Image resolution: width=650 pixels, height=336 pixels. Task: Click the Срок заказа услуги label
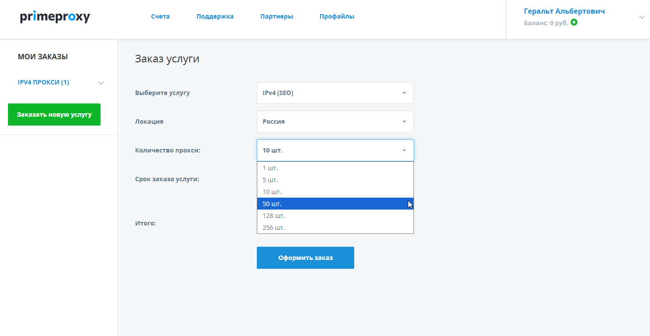(x=167, y=179)
